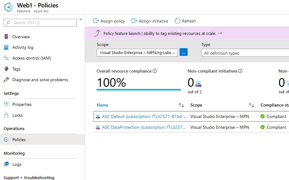Open Locks under Settings
289x180 pixels.
(x=18, y=115)
